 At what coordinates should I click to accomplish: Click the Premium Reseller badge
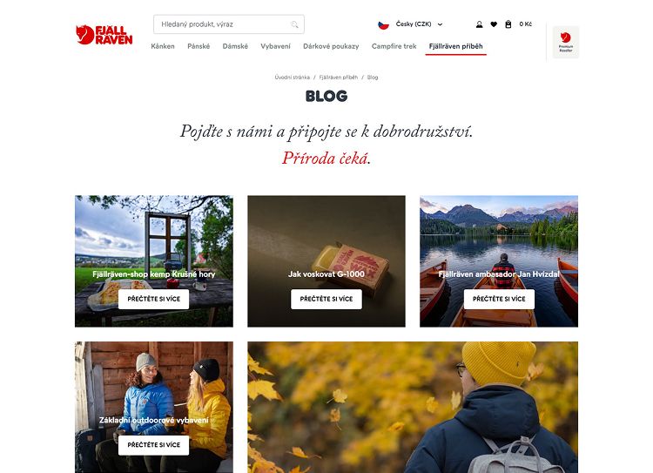(x=566, y=42)
